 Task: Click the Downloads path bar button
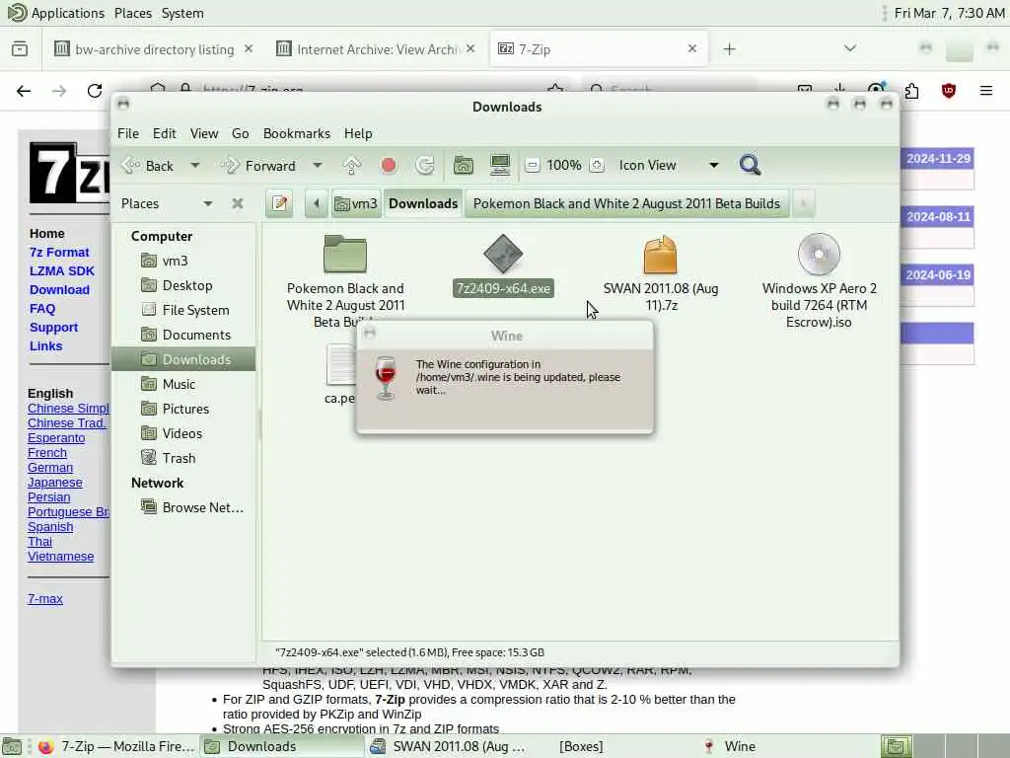coord(423,203)
